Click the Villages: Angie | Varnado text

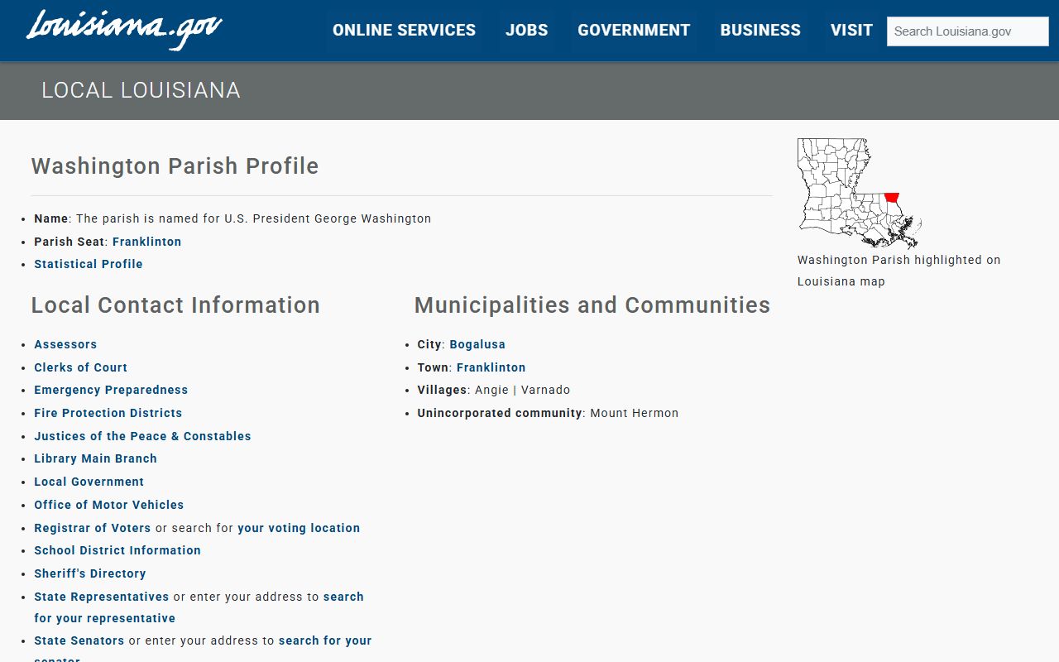point(494,390)
